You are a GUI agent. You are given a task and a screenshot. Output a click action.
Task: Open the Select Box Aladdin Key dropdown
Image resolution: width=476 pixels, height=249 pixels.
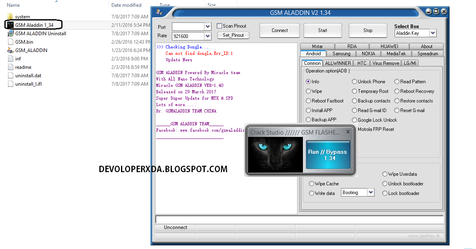(433, 33)
